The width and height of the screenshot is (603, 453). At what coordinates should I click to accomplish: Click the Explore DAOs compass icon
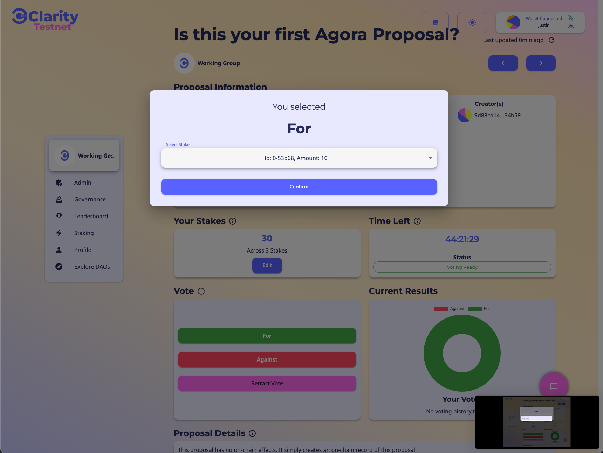click(x=59, y=267)
